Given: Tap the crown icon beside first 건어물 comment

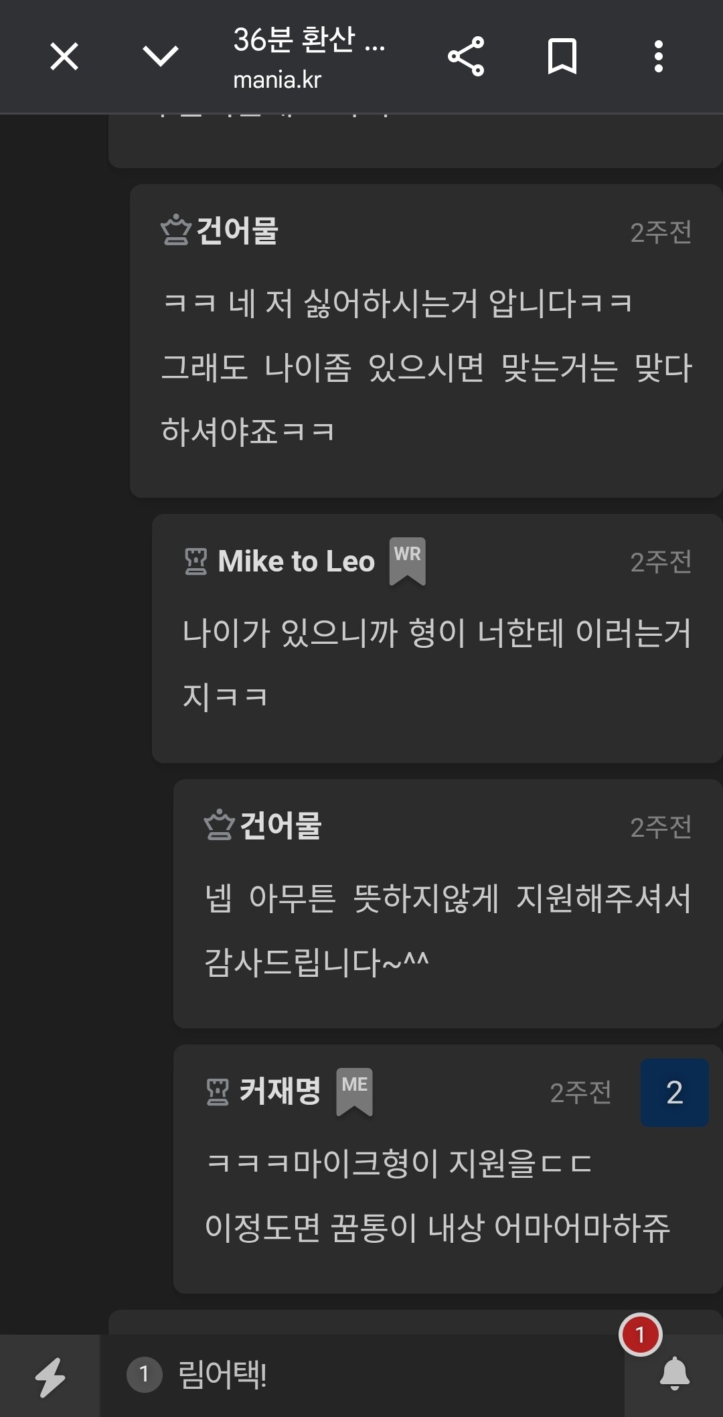Looking at the screenshot, I should coord(176,230).
